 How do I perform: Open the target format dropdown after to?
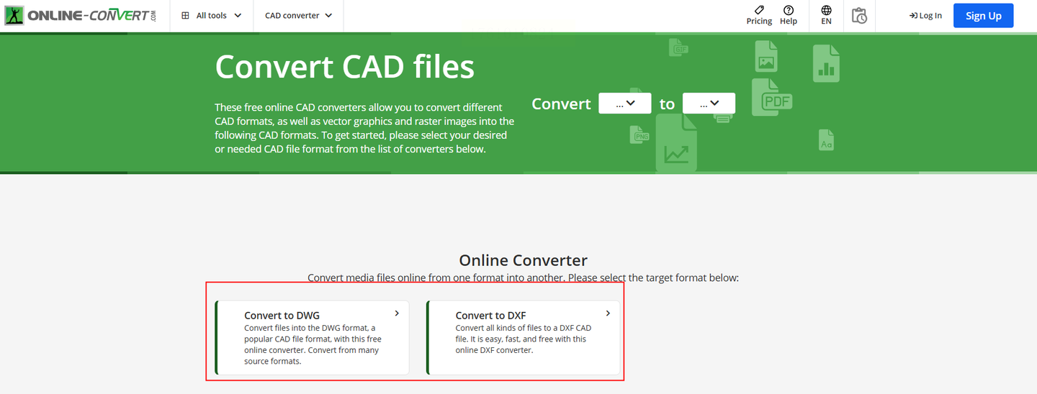[709, 104]
